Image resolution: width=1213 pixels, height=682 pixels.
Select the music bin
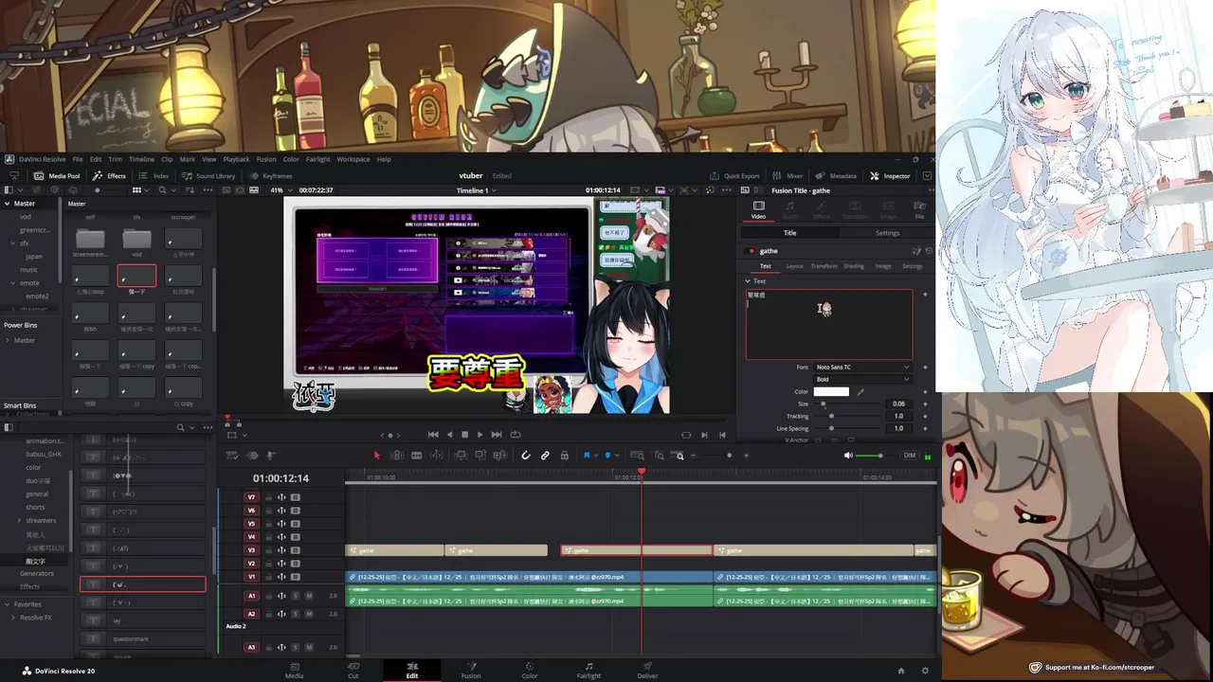click(x=29, y=270)
